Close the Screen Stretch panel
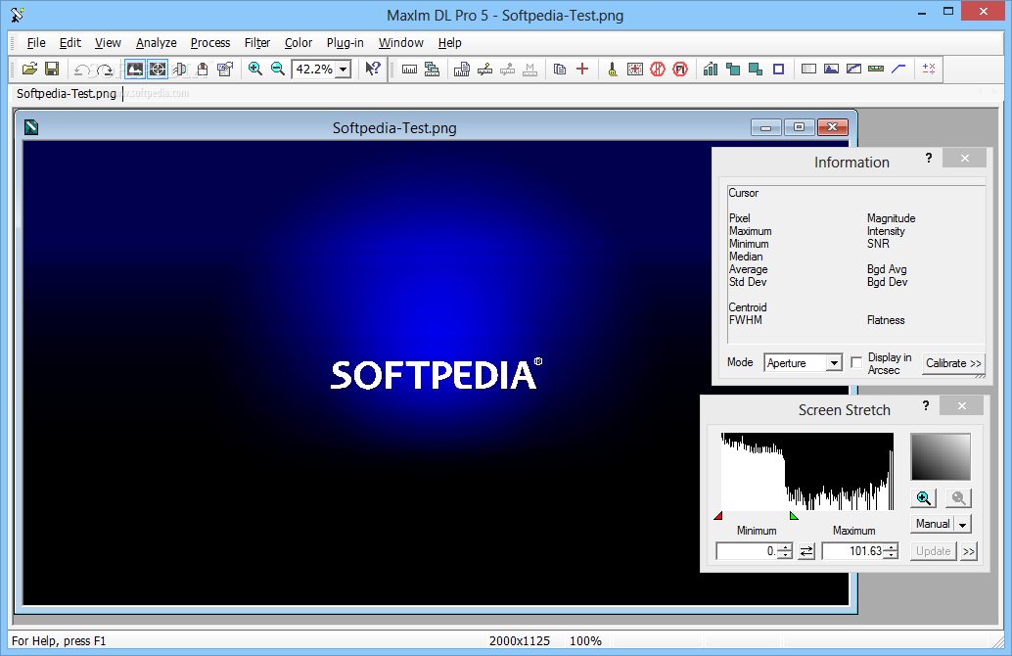This screenshot has height=656, width=1012. (x=962, y=405)
